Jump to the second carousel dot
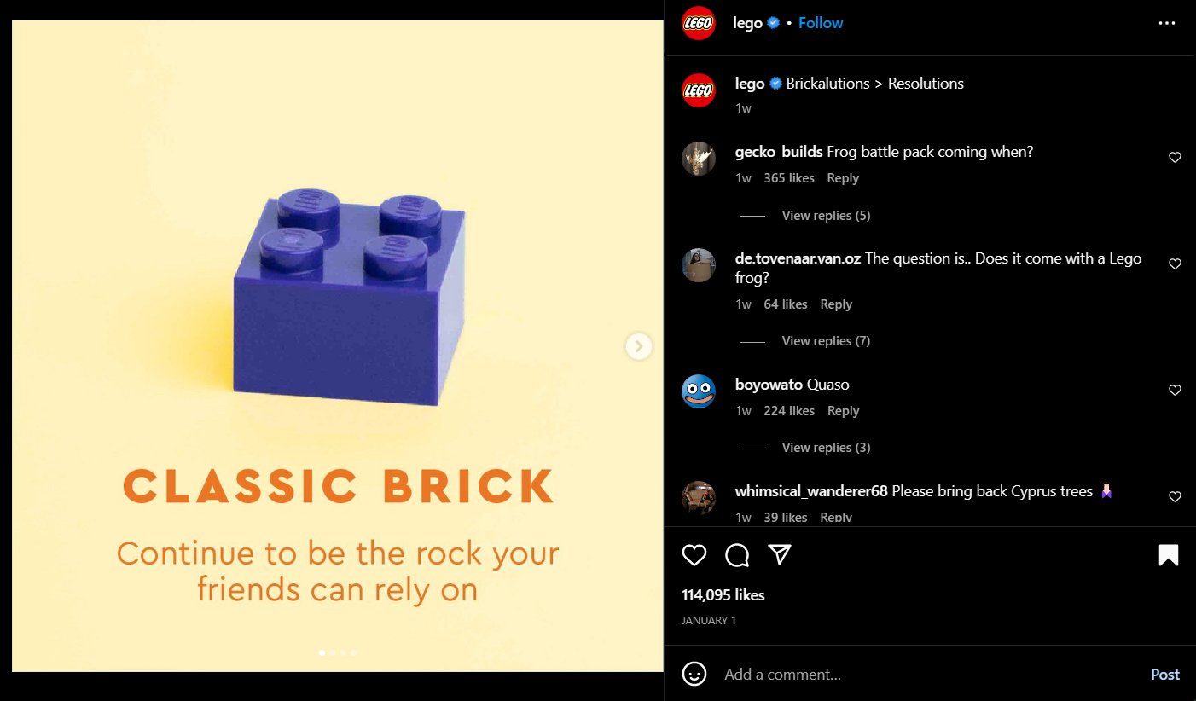 pos(333,652)
